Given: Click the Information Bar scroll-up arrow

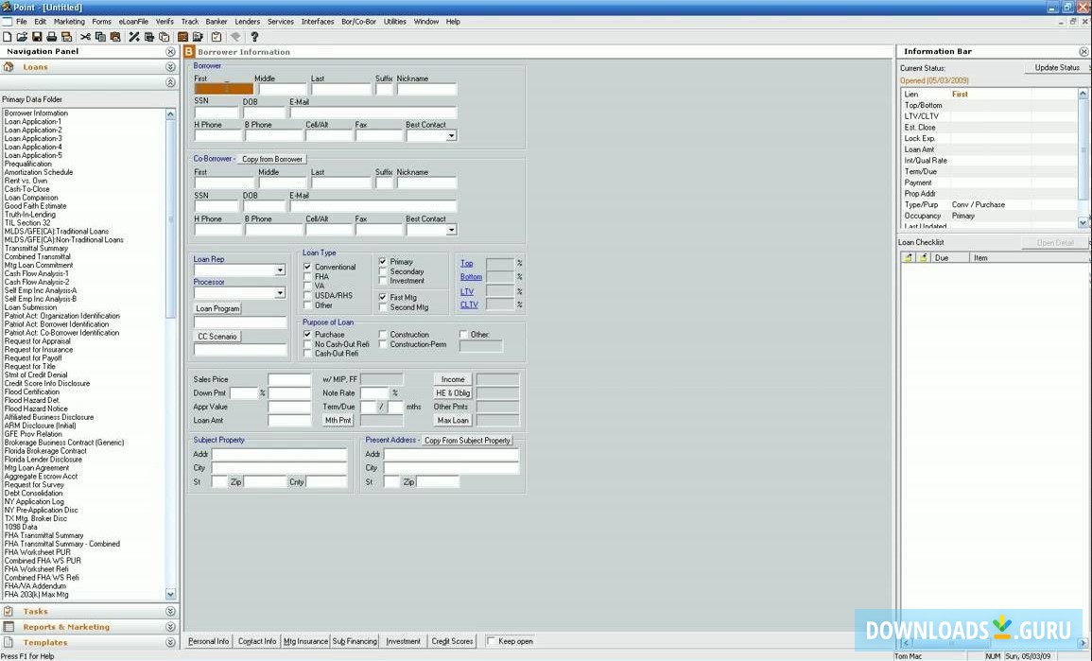Looking at the screenshot, I should (x=1083, y=94).
